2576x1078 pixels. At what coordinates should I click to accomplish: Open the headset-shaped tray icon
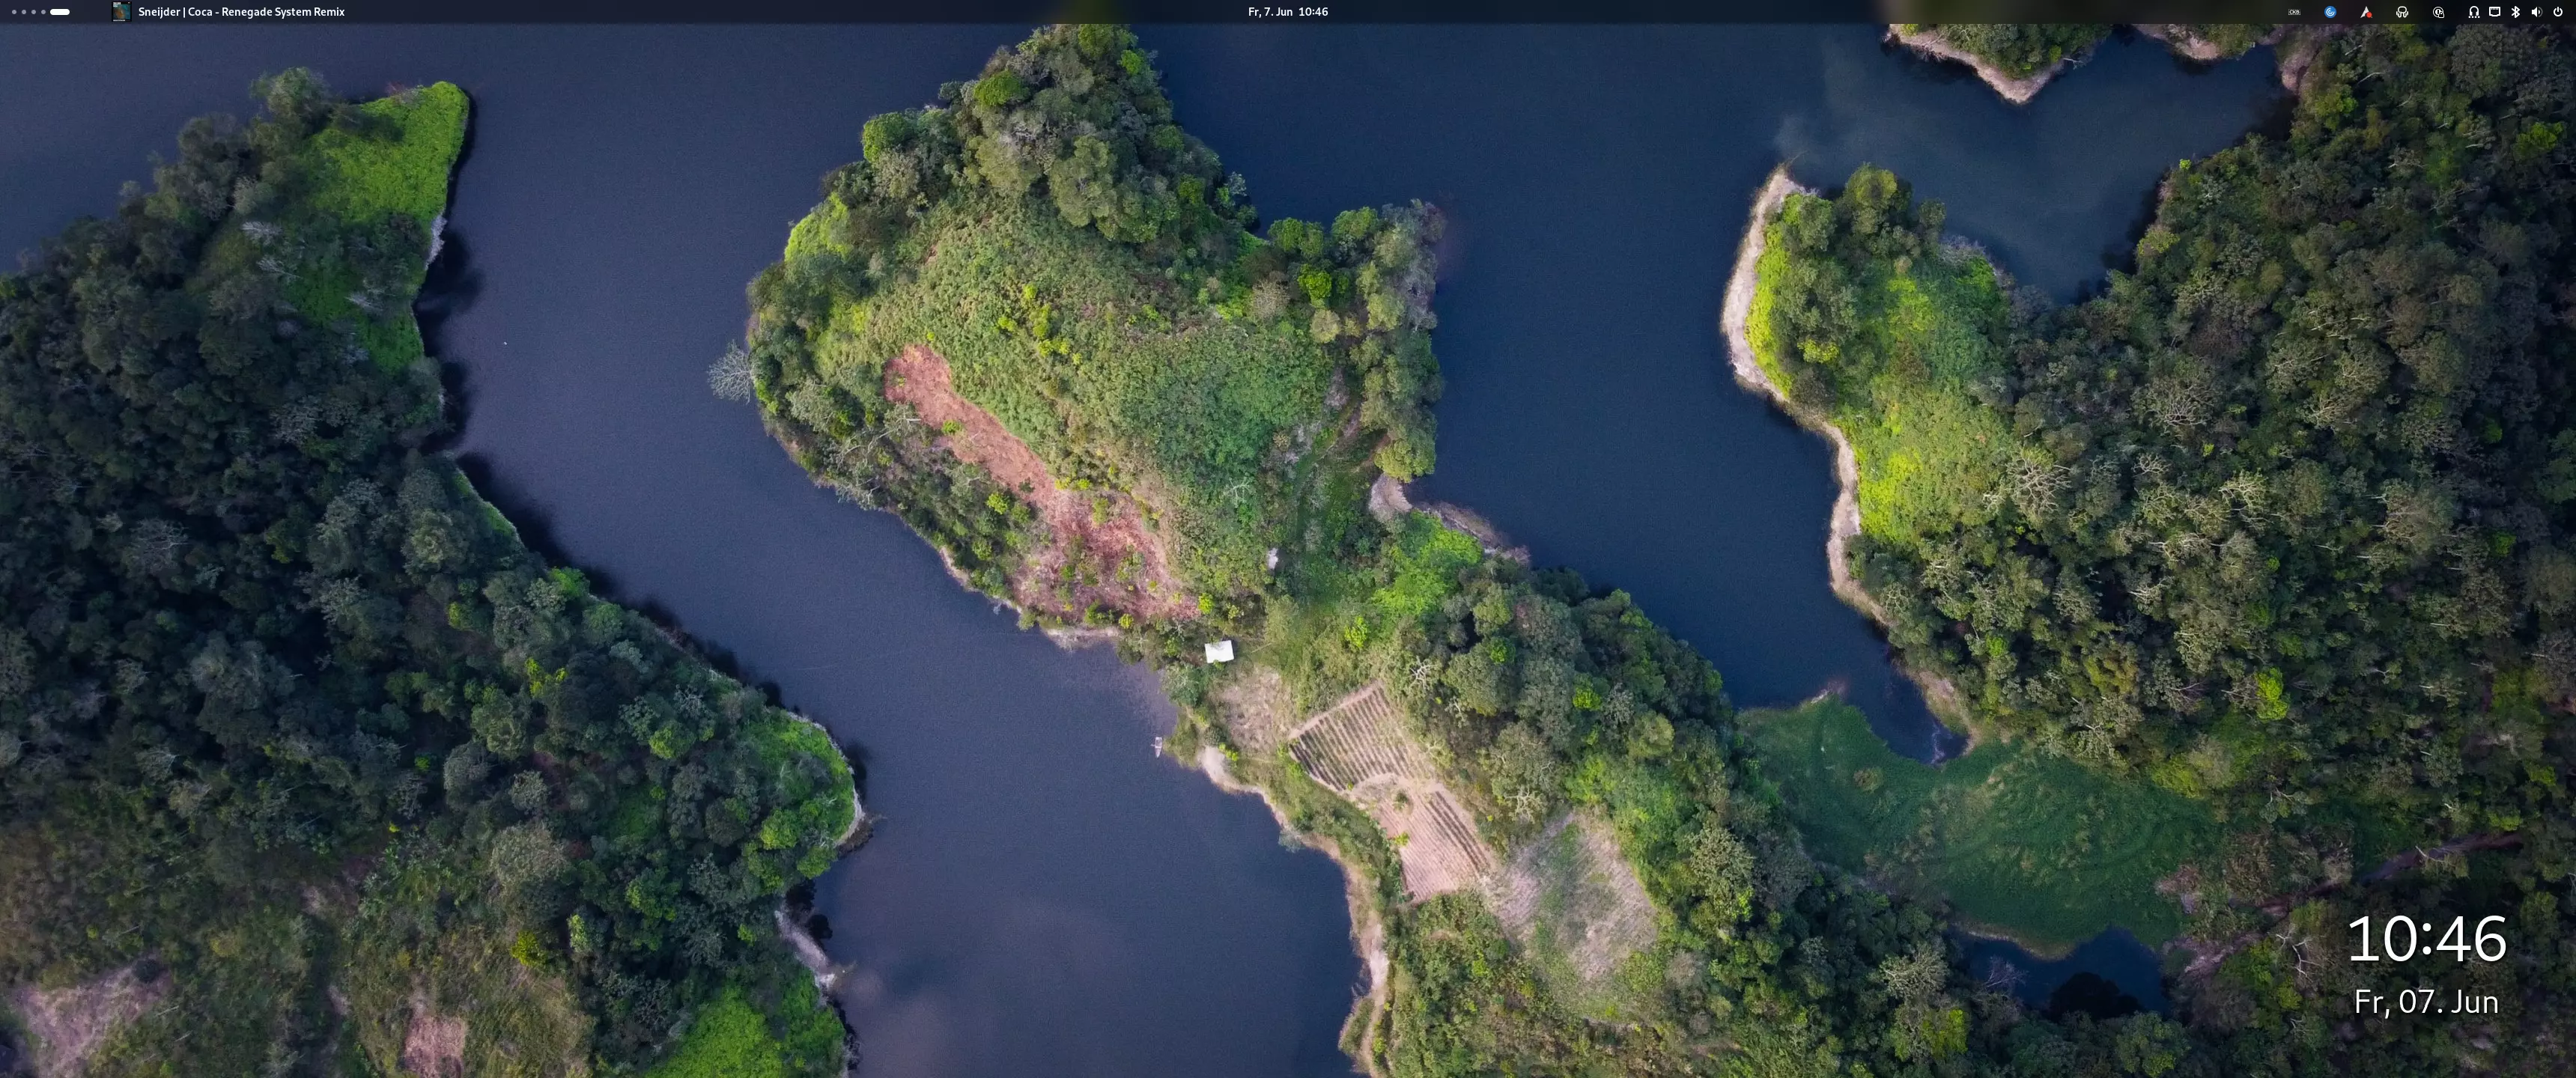tap(2402, 12)
